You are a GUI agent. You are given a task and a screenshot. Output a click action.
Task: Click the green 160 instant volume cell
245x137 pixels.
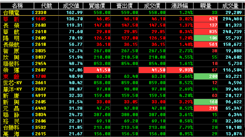(x=206, y=102)
